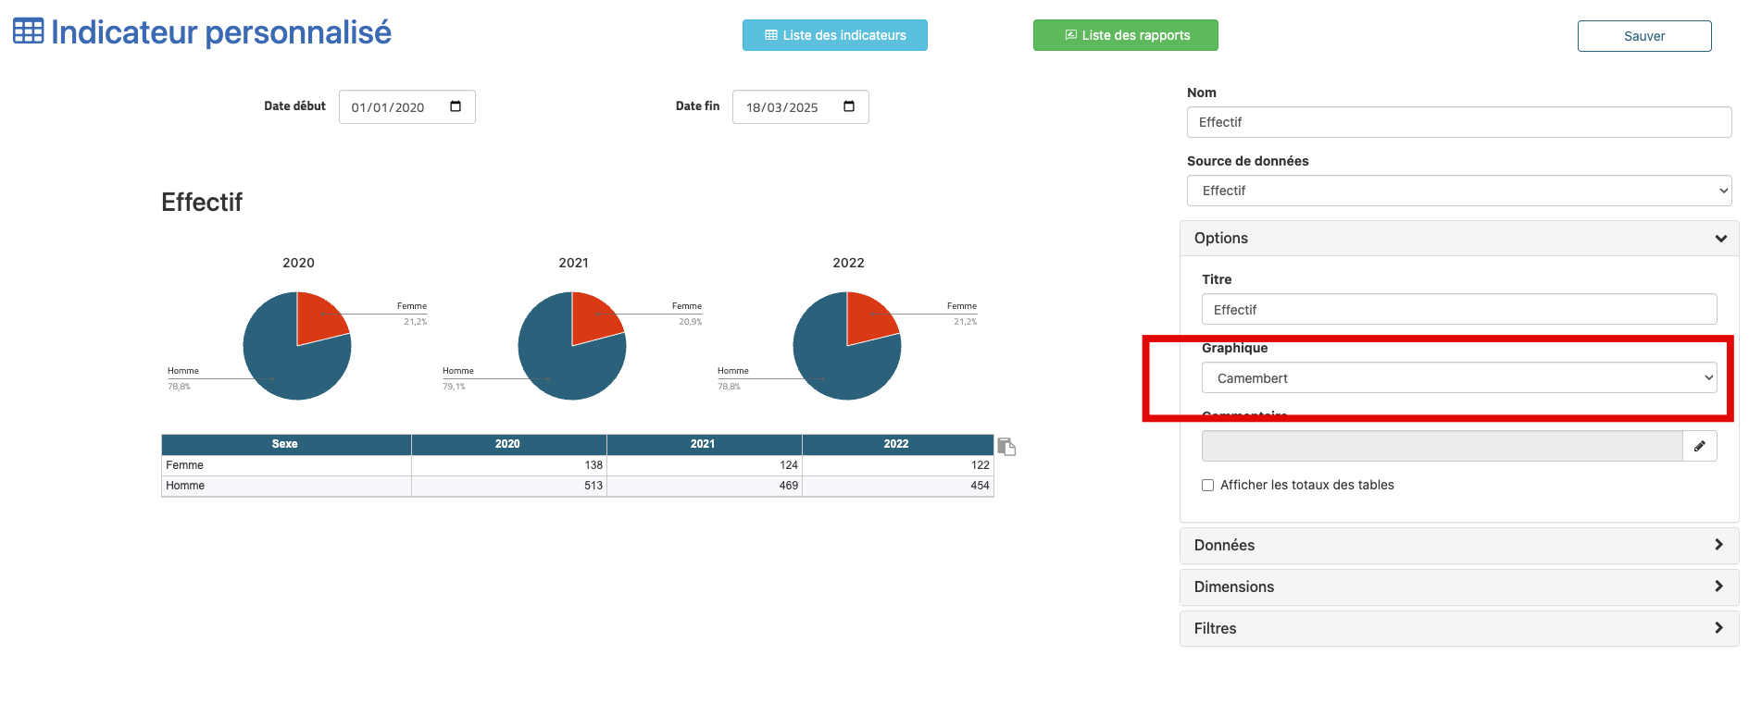Viewport: 1749px width, 728px height.
Task: Click the Sexe column header
Action: click(285, 444)
